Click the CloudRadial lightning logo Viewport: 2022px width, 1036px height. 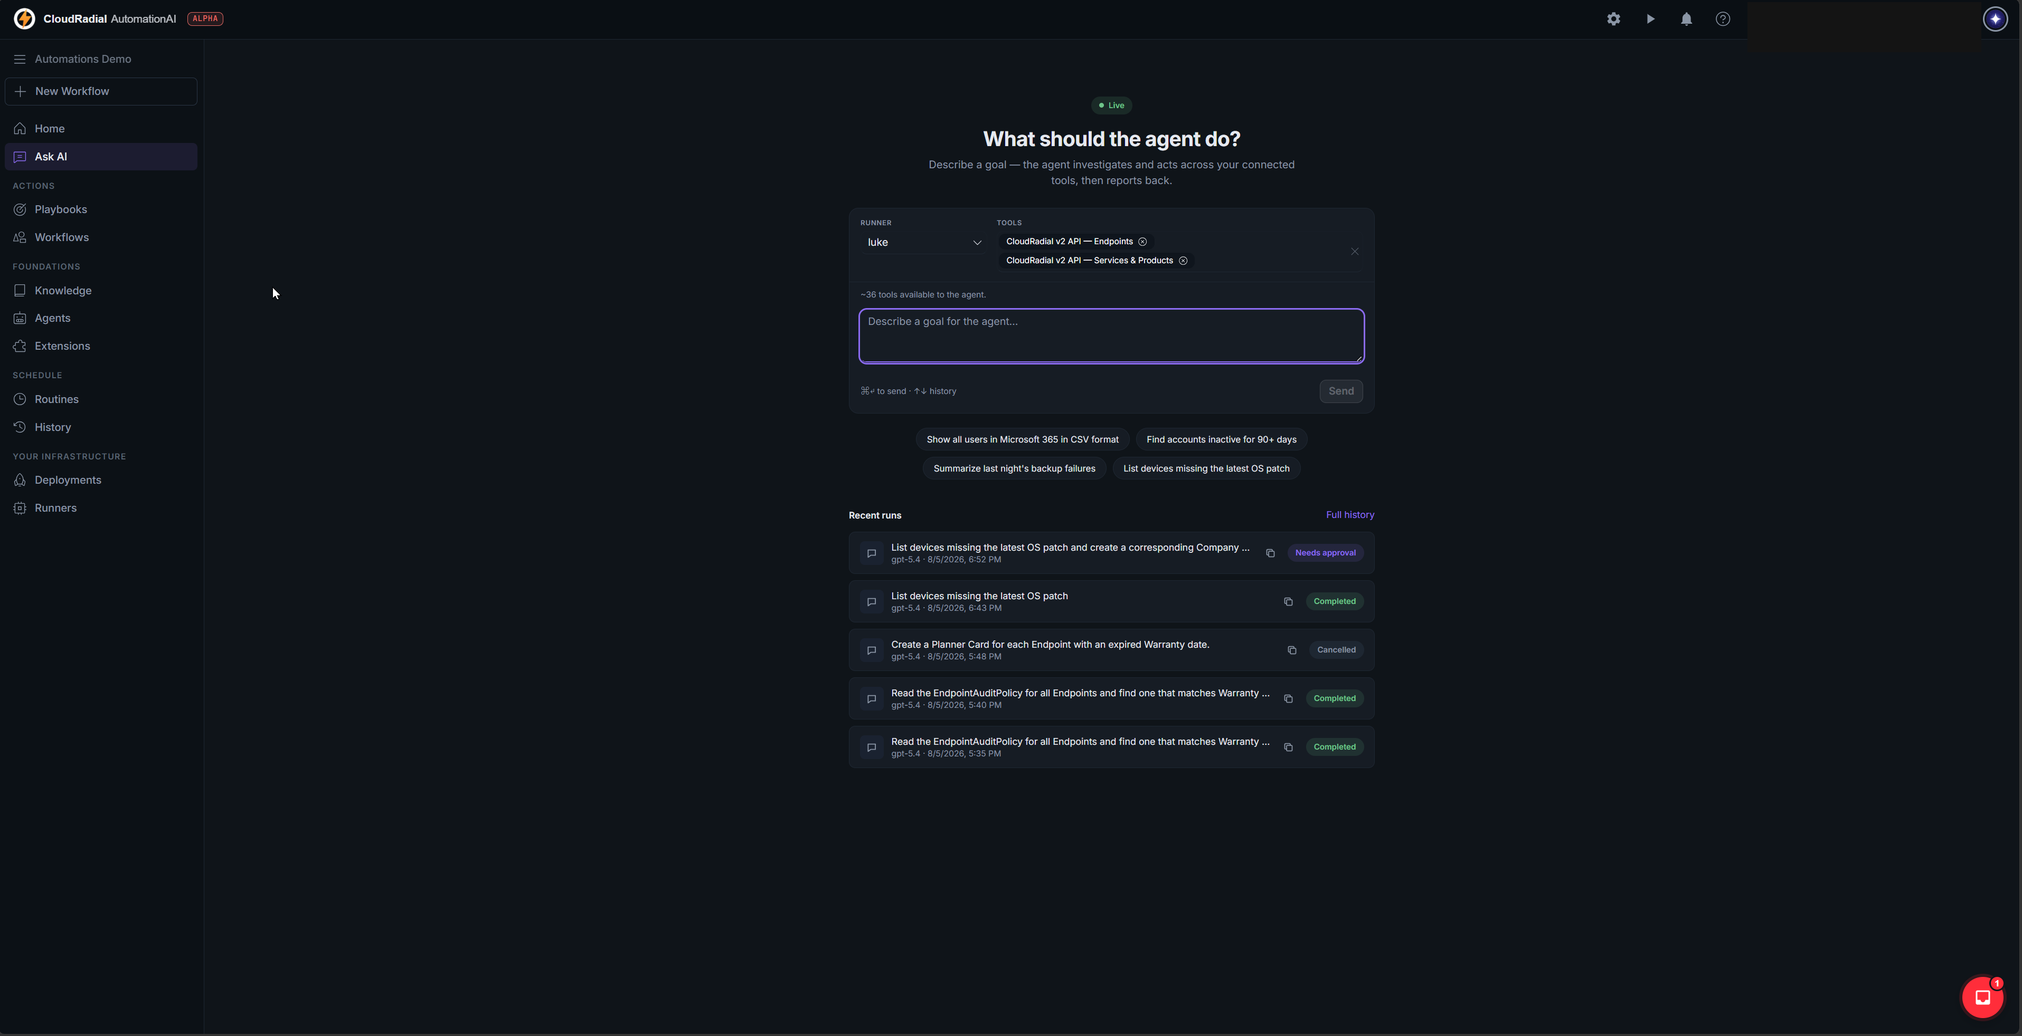[24, 19]
